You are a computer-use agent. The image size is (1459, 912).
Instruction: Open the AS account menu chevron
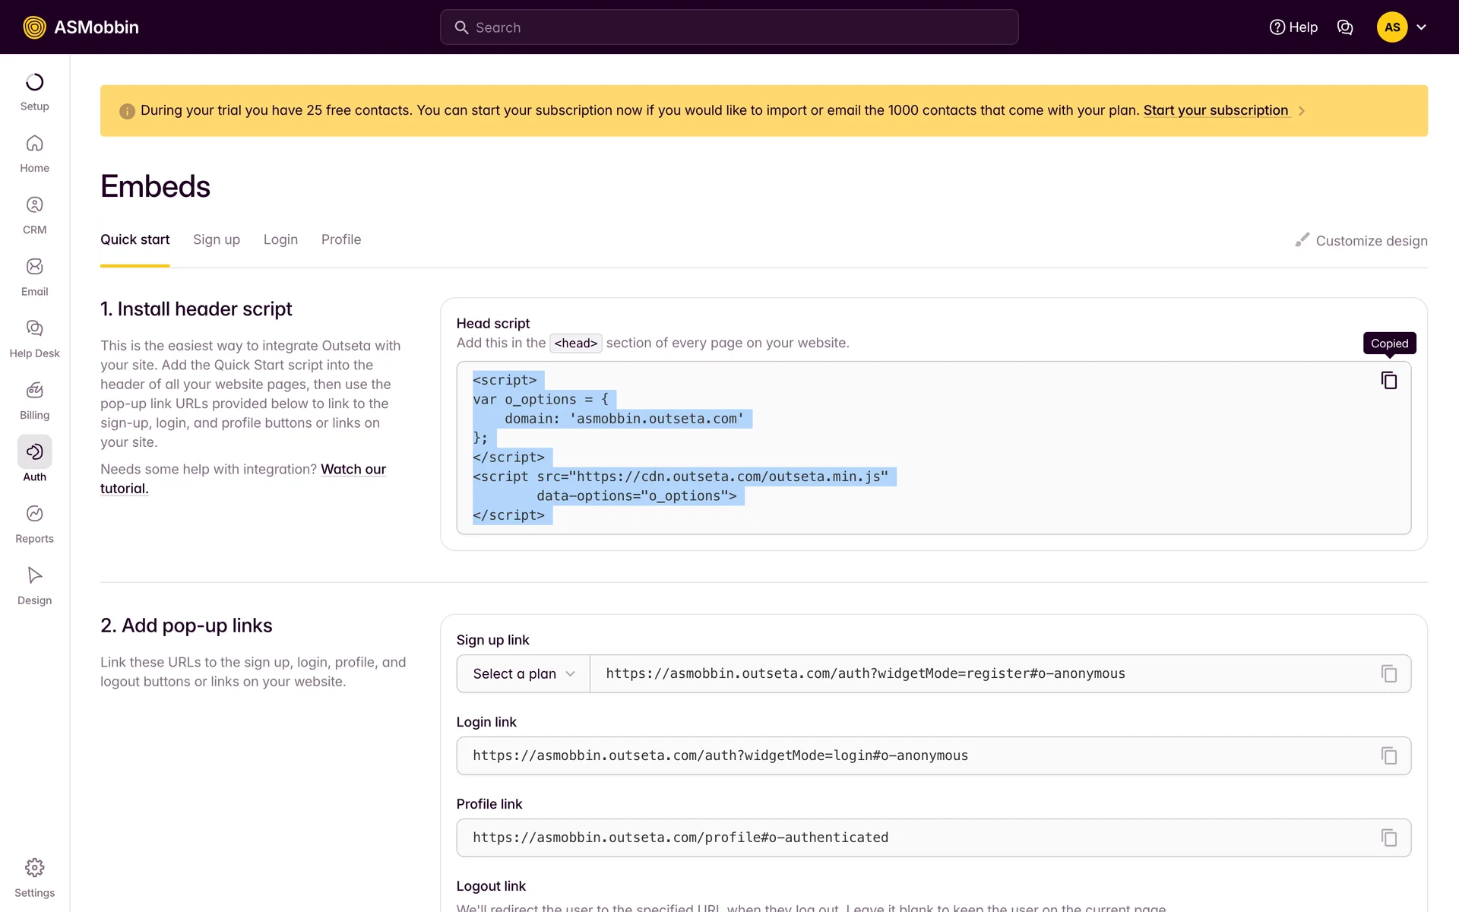point(1421,27)
